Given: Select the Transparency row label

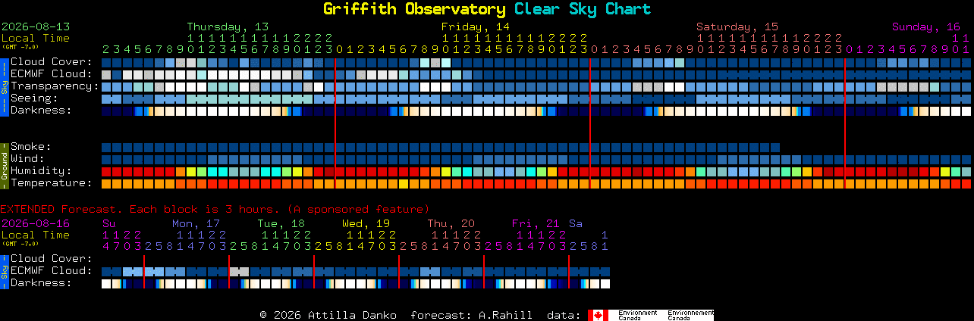Looking at the screenshot, I should click(55, 86).
